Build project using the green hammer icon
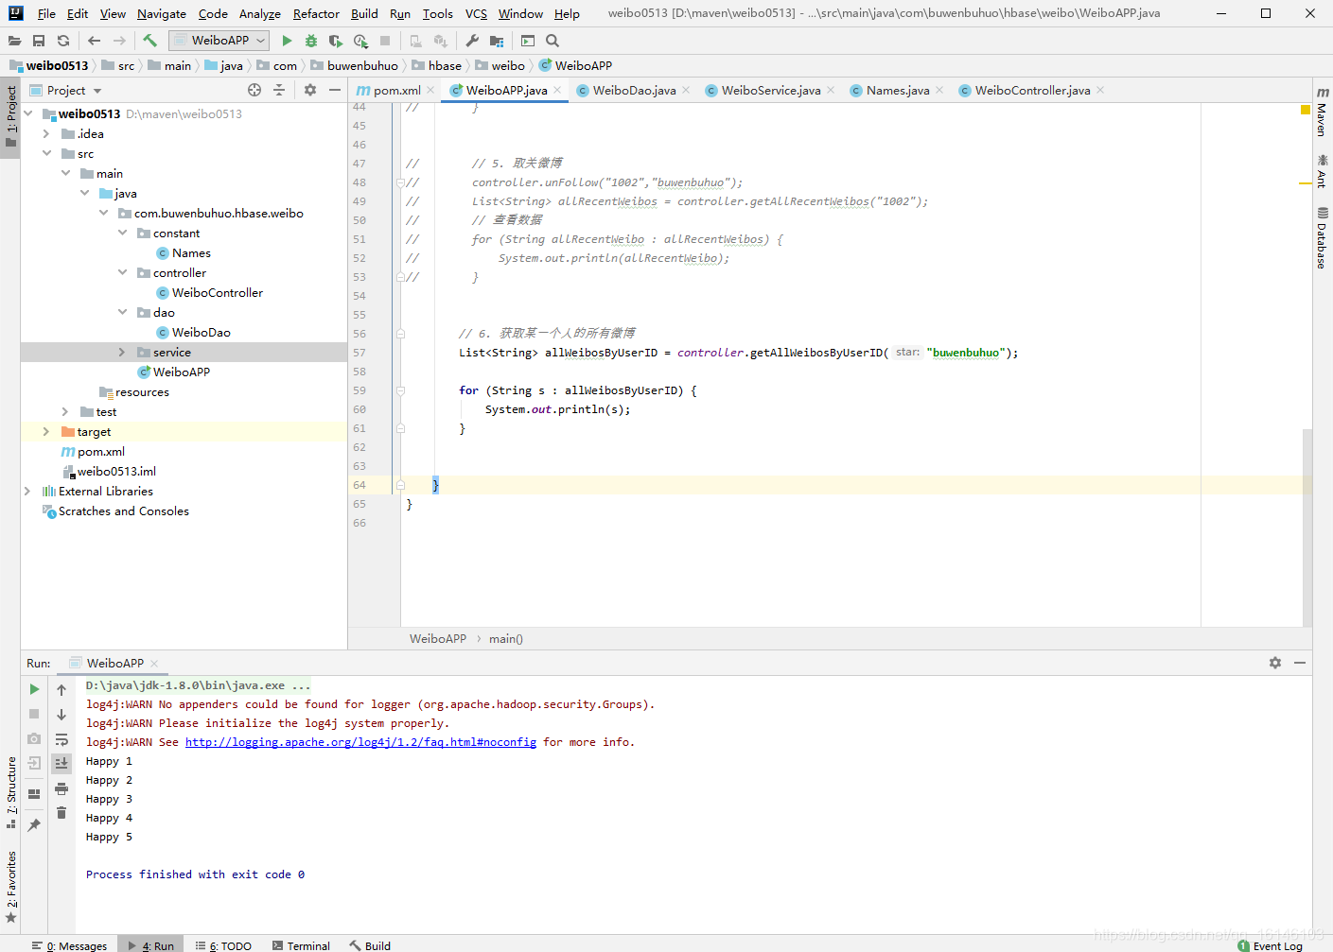 (149, 41)
